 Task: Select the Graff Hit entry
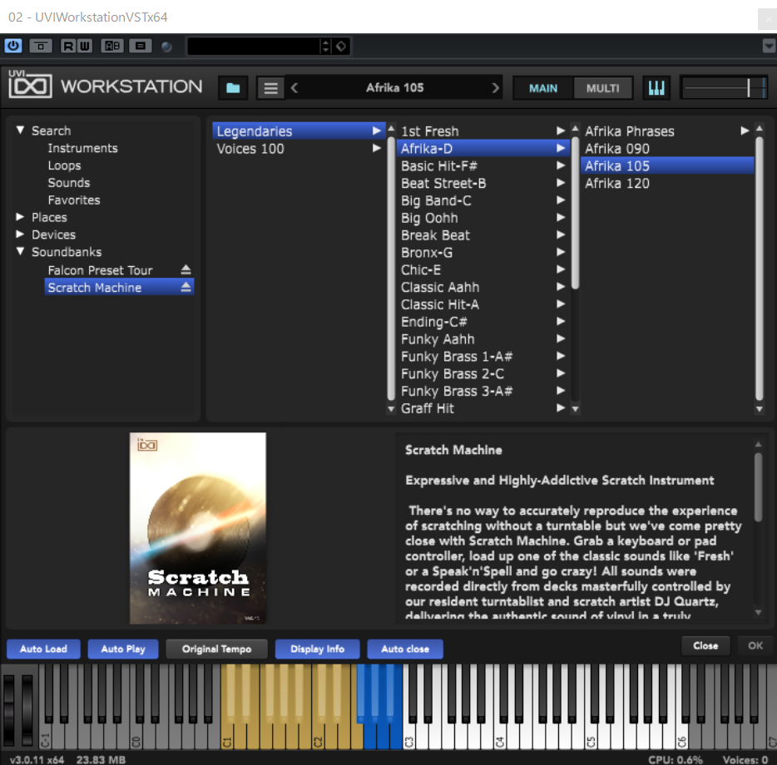coord(483,408)
